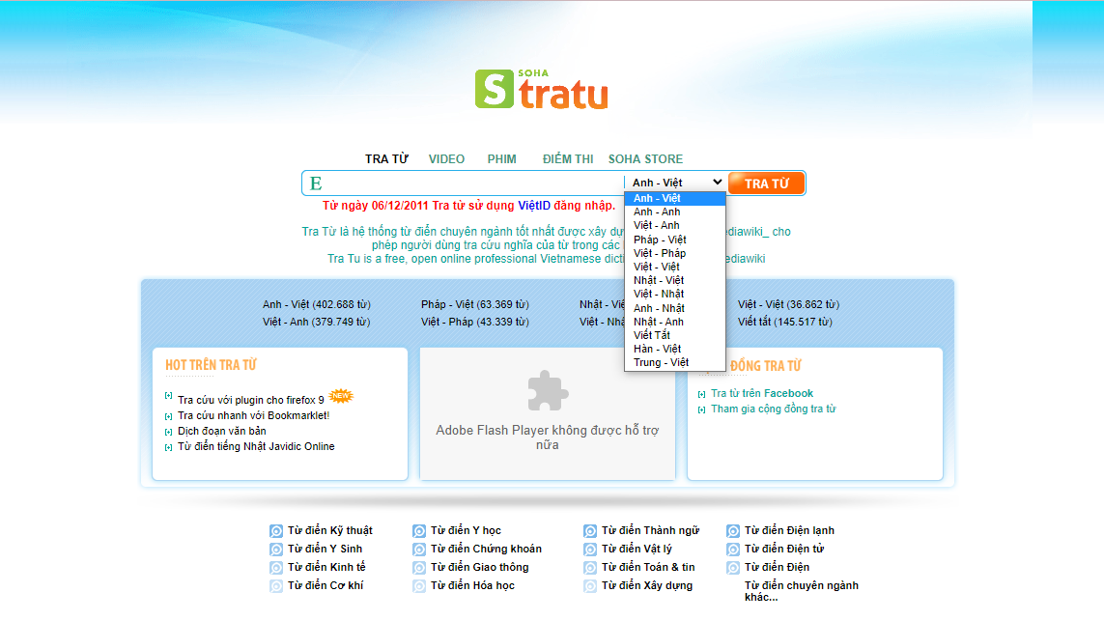Open the VIDEO tab

coord(446,159)
